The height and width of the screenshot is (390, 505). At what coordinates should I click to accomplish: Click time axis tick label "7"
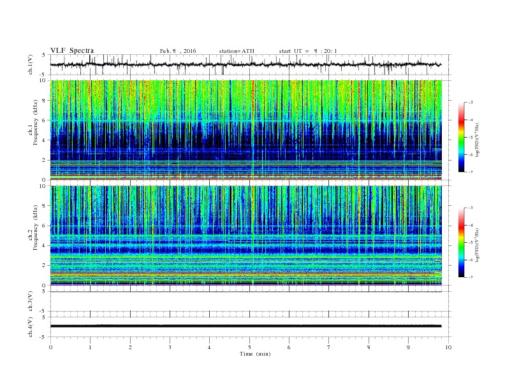(x=329, y=347)
